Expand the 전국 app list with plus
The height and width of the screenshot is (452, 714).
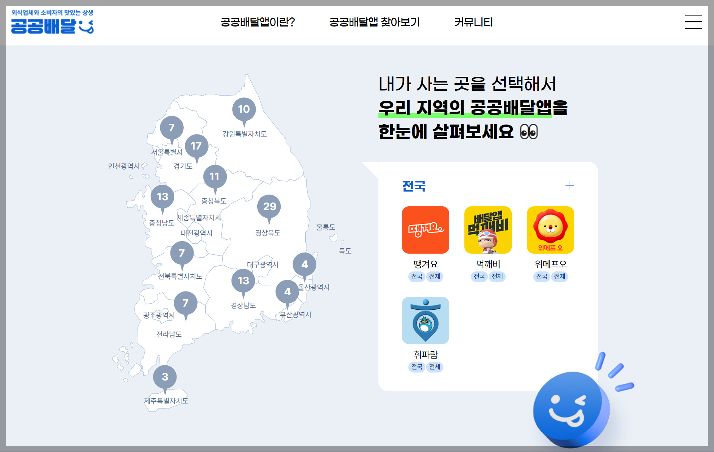tap(570, 185)
